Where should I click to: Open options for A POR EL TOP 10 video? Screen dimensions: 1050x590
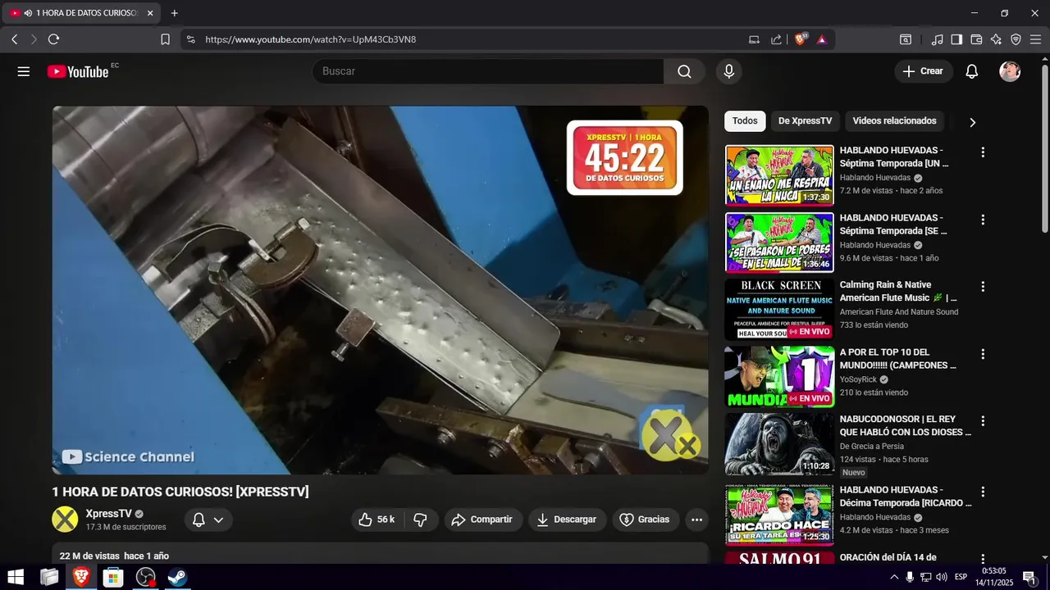[983, 354]
